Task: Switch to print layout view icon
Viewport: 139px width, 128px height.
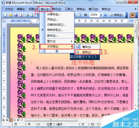Action: coord(11,120)
